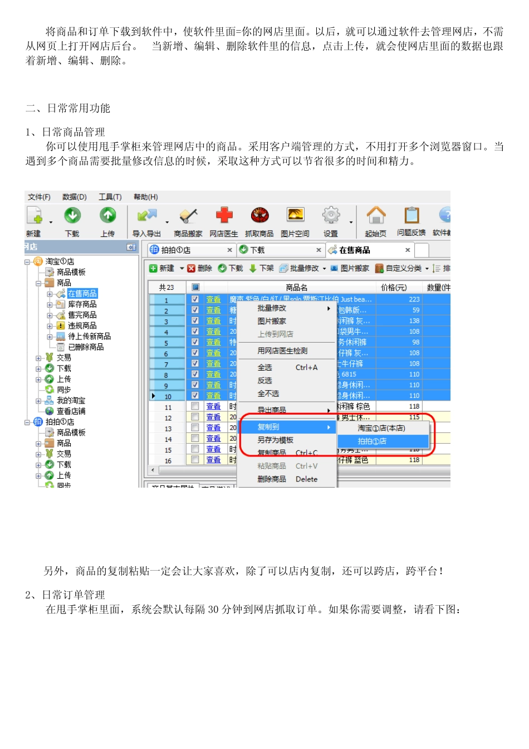This screenshot has width=529, height=749.
Task: Open the 数据(D) menu
Action: [x=75, y=197]
